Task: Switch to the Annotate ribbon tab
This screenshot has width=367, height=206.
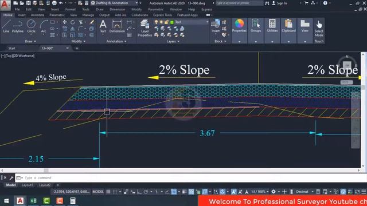Action: (x=37, y=15)
